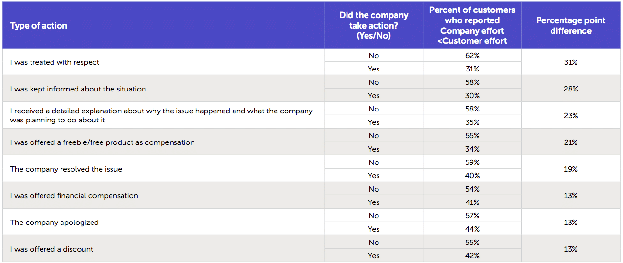The image size is (623, 263).
Task: Select the "Did the company take action?" header
Action: click(374, 26)
